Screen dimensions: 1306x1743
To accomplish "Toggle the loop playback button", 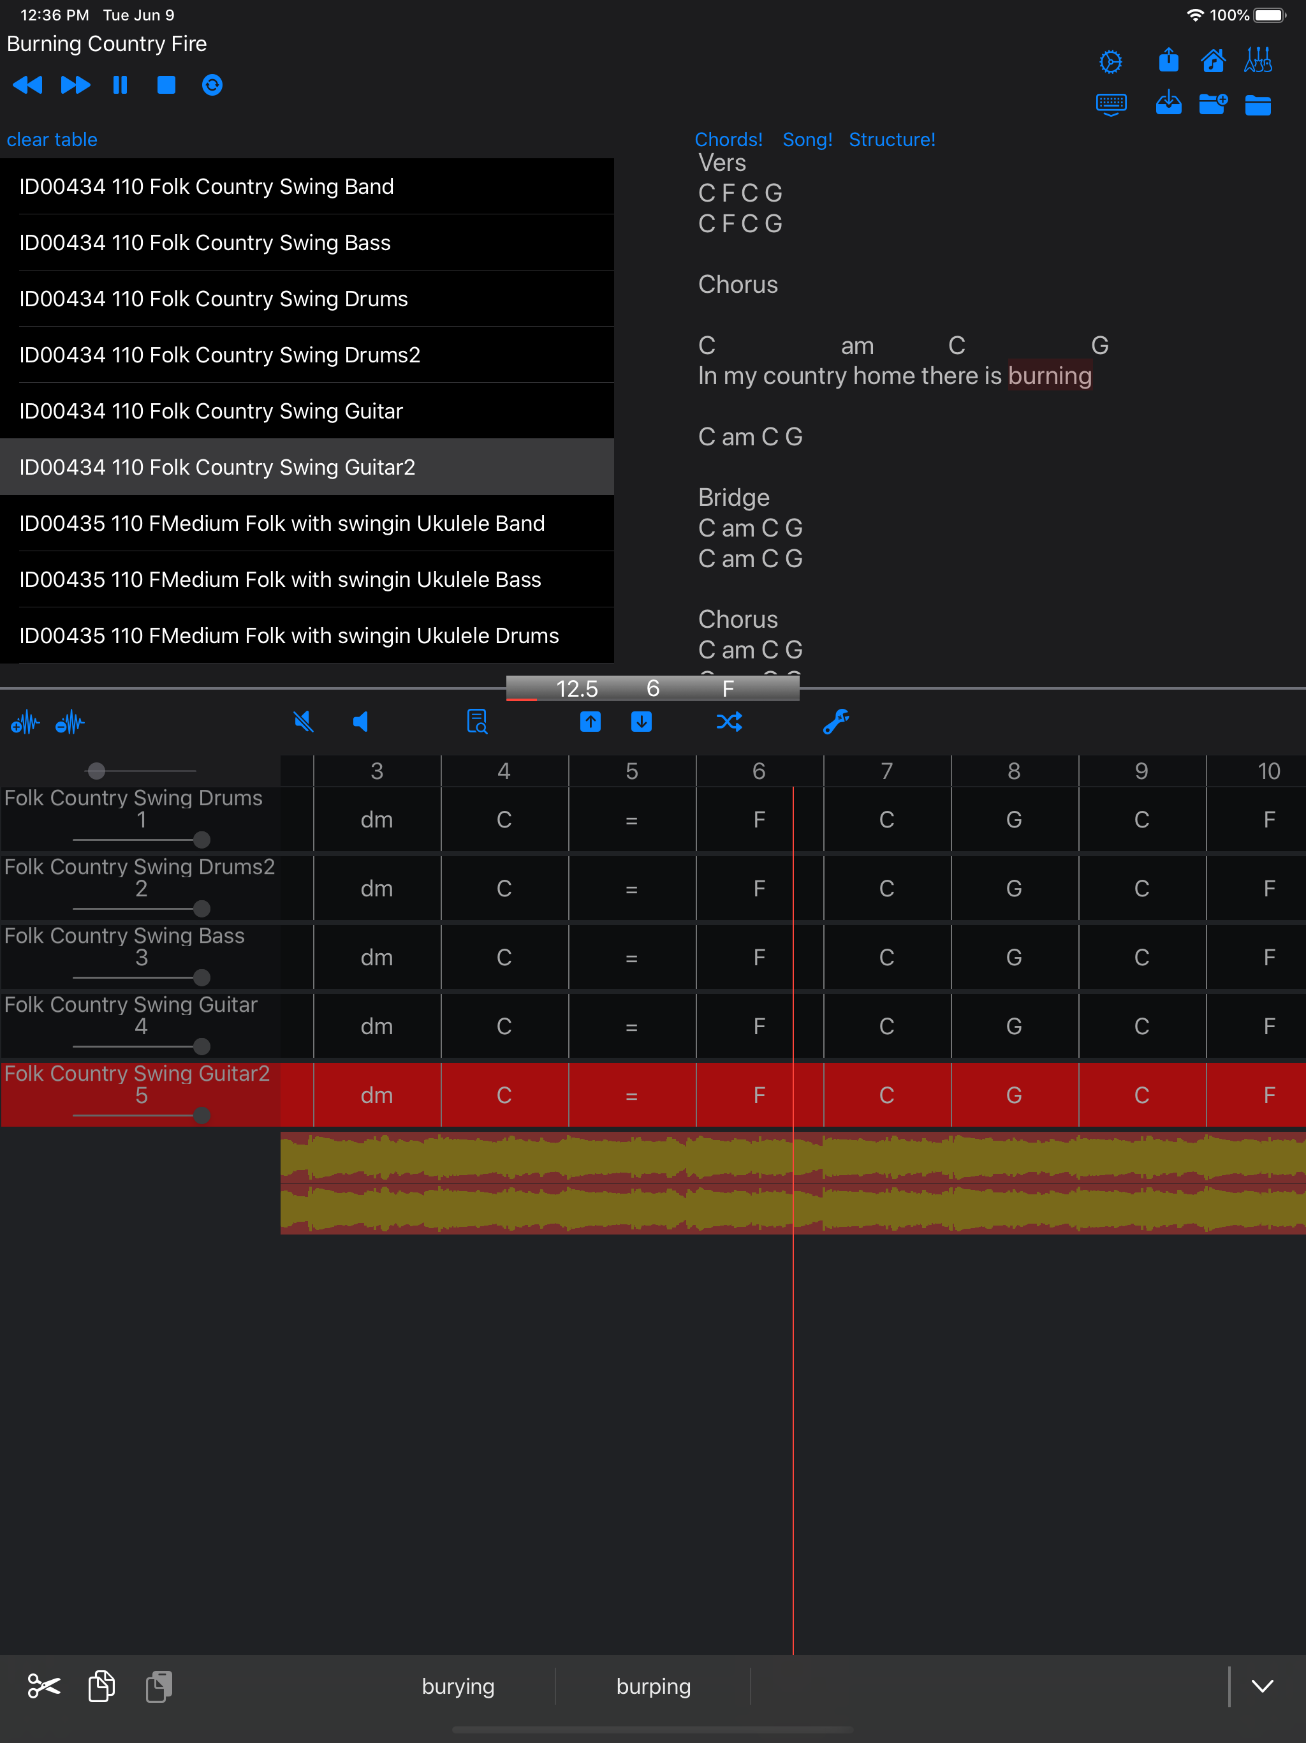I will pyautogui.click(x=212, y=85).
